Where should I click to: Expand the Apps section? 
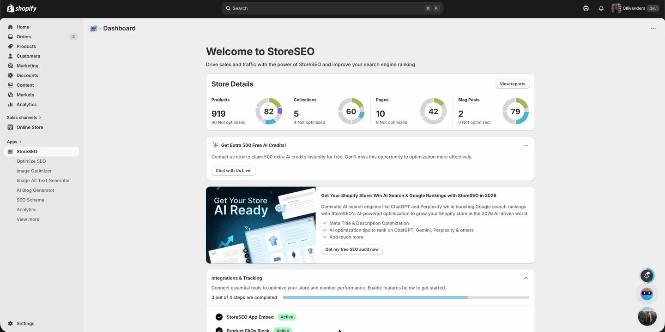click(14, 142)
